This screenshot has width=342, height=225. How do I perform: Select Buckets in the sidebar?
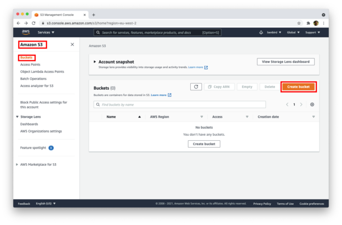pos(26,57)
